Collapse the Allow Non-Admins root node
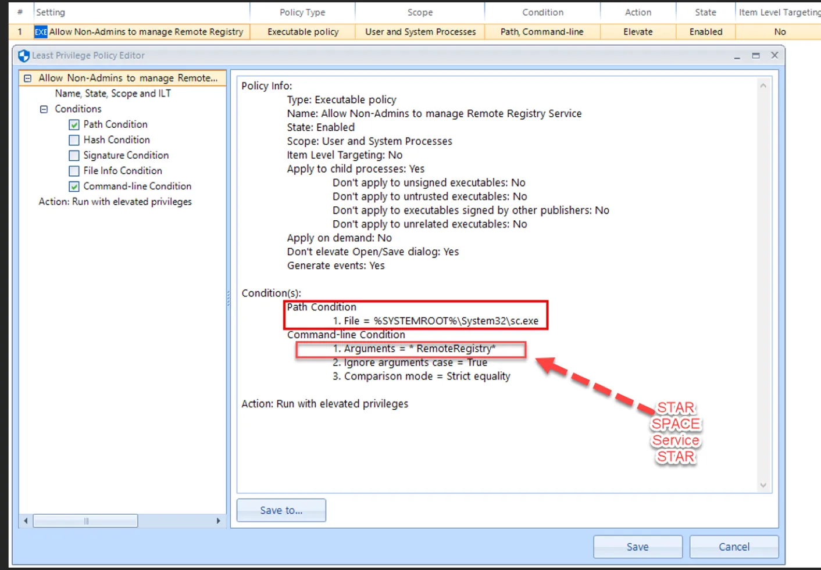 tap(27, 78)
